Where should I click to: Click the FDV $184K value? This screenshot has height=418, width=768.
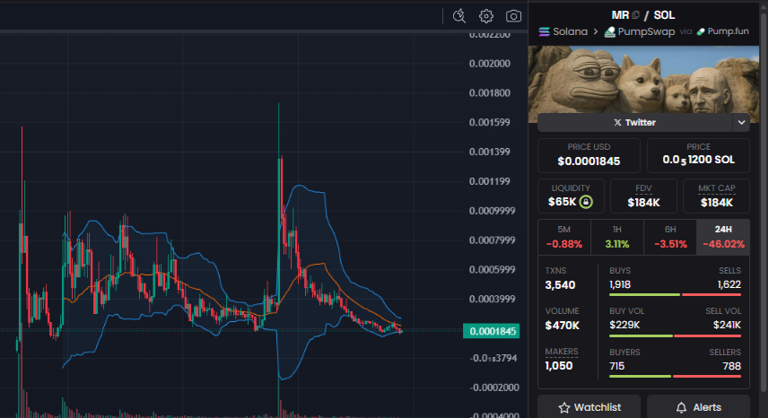(x=643, y=203)
